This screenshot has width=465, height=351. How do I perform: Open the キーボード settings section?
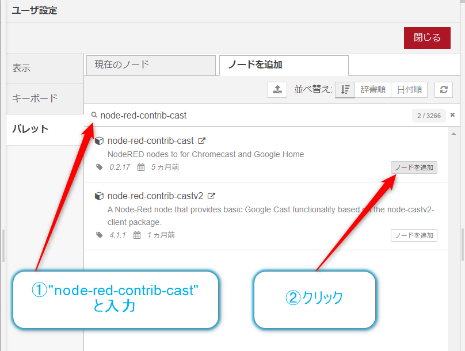pyautogui.click(x=45, y=99)
